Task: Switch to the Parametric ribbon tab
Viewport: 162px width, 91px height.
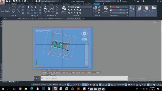Action: tap(30, 4)
